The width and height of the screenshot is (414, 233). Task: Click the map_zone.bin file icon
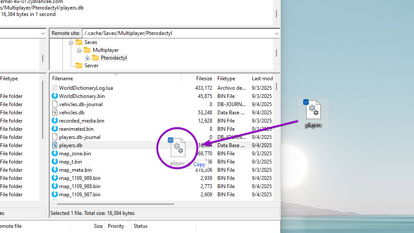(x=54, y=154)
